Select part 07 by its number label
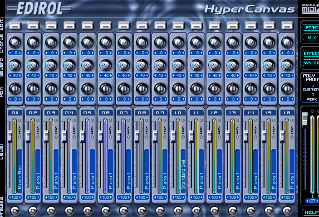Screen dimensions: 319x217 click(124, 112)
